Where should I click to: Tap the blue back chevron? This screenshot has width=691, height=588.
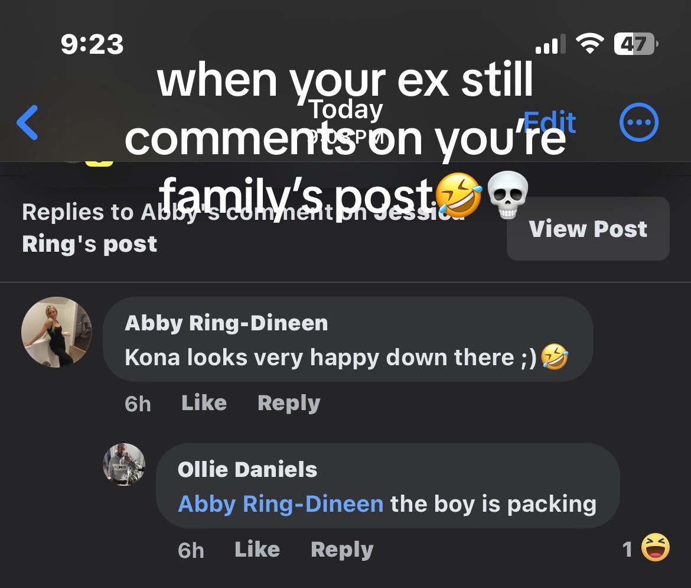pos(28,122)
